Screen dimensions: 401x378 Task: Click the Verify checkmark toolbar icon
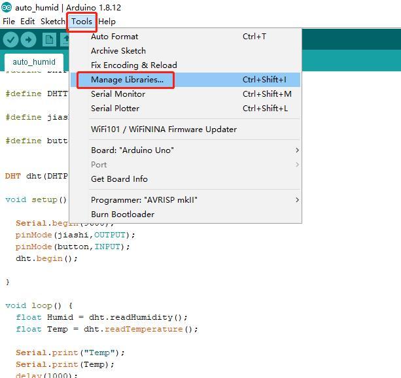pyautogui.click(x=10, y=40)
